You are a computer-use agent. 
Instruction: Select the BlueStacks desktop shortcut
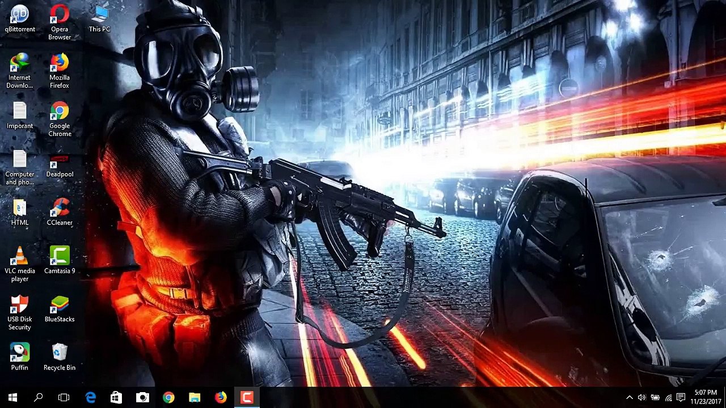coord(60,309)
